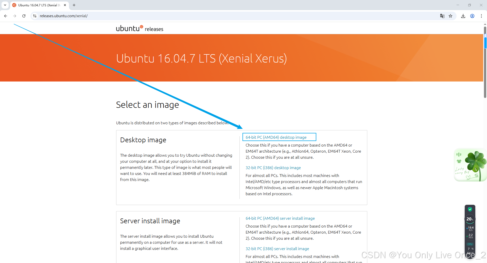The image size is (487, 263).
Task: Minimize the Chrome window
Action: click(x=458, y=5)
